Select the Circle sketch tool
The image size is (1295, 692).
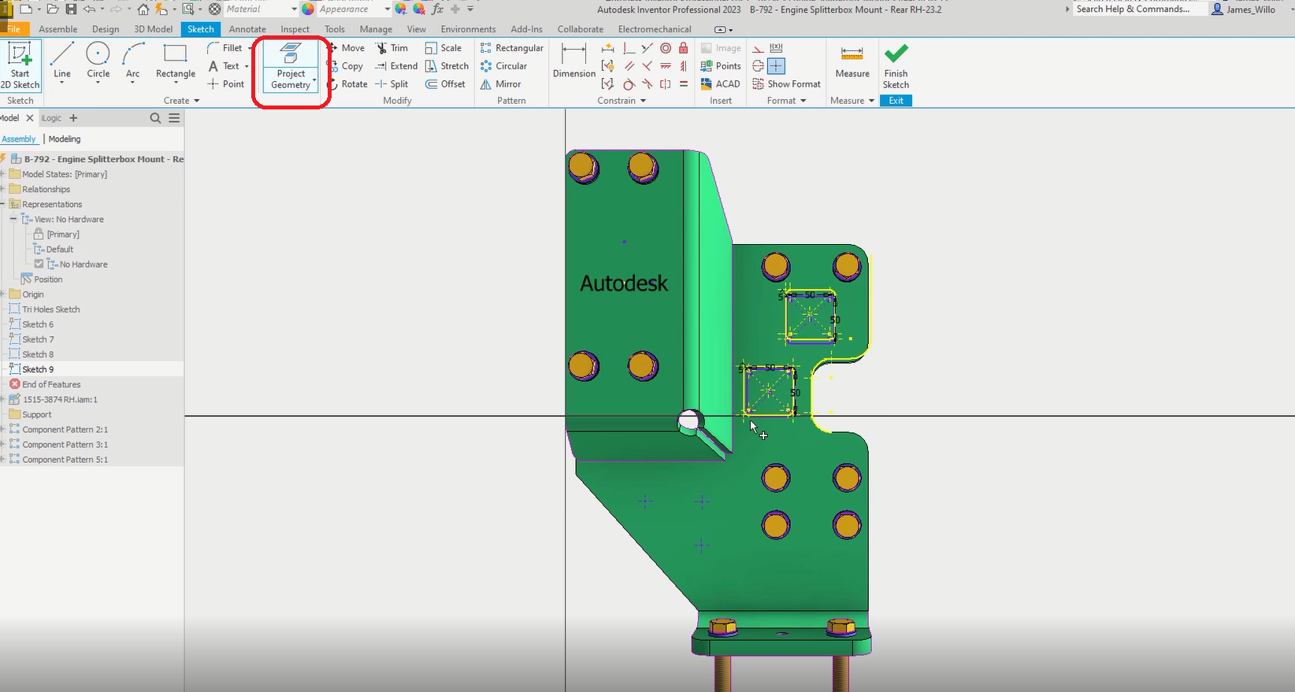[98, 62]
